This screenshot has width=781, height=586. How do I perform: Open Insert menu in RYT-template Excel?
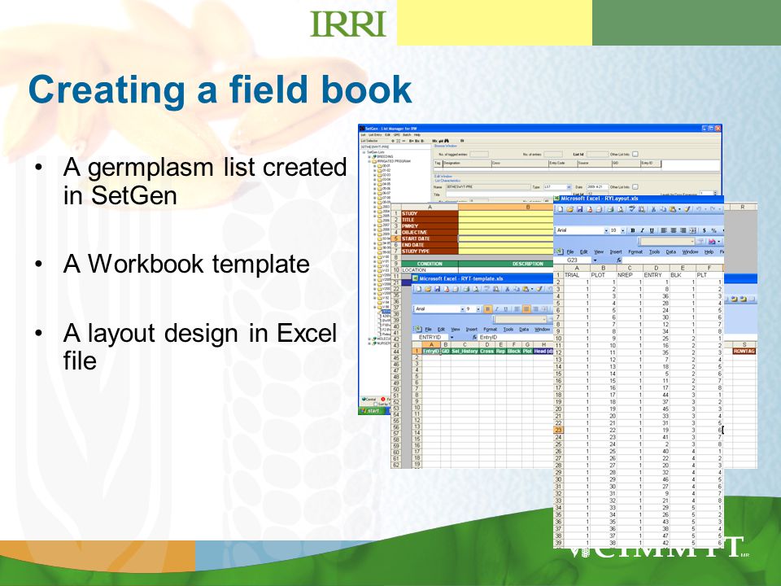(471, 330)
